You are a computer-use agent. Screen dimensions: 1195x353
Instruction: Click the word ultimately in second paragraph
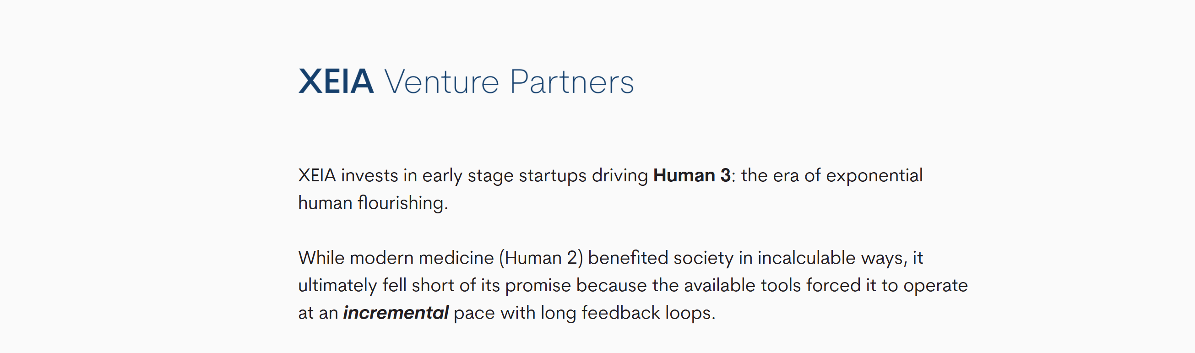(338, 286)
